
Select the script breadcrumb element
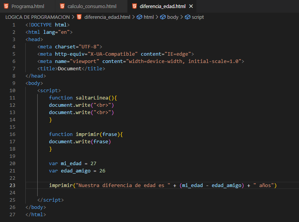pos(198,17)
